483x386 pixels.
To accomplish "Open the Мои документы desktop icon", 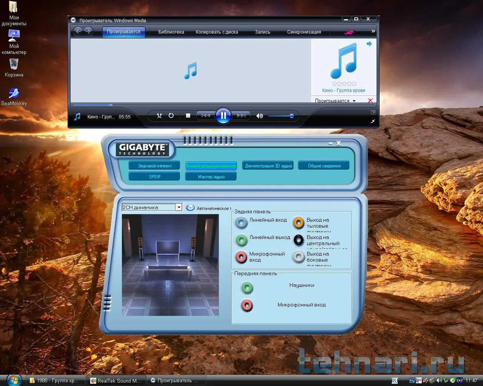I will (x=14, y=14).
